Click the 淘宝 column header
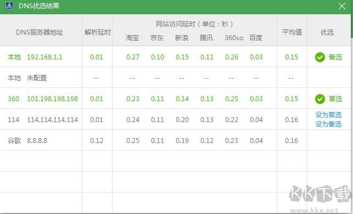The width and height of the screenshot is (353, 214). [132, 37]
